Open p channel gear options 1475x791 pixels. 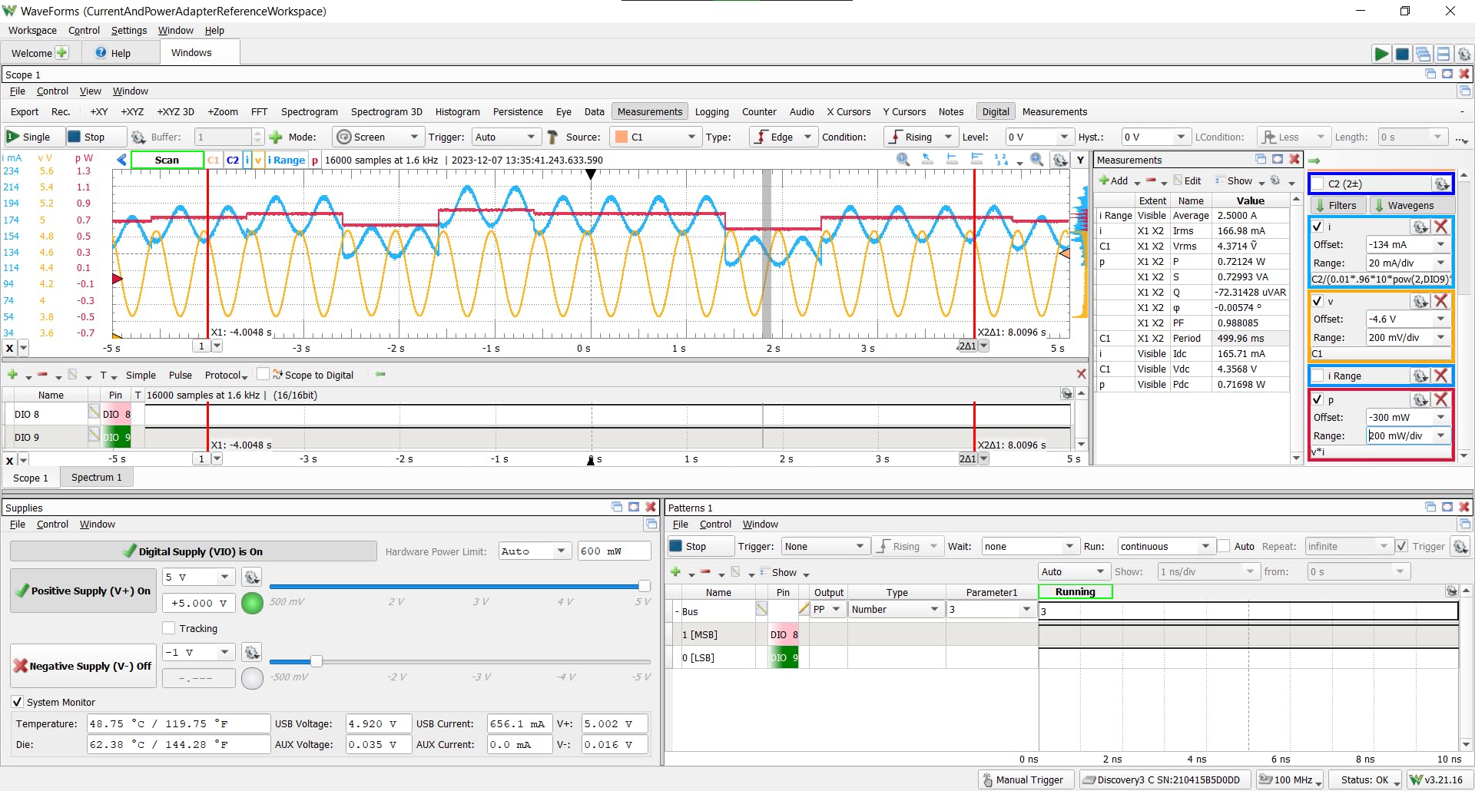click(1420, 399)
